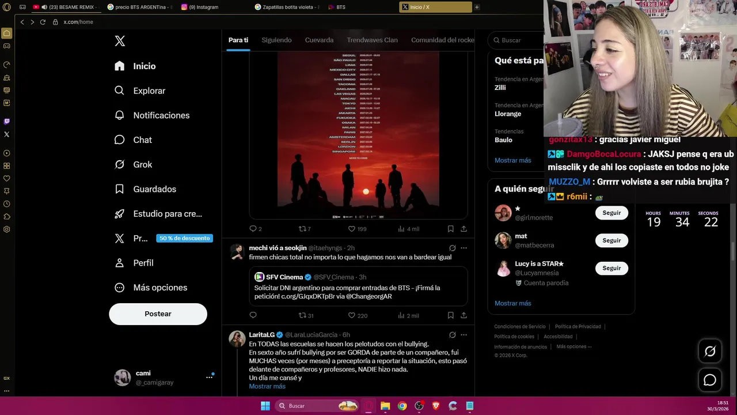Viewport: 737px width, 415px height.
Task: Open the floating Grok button
Action: click(x=710, y=351)
